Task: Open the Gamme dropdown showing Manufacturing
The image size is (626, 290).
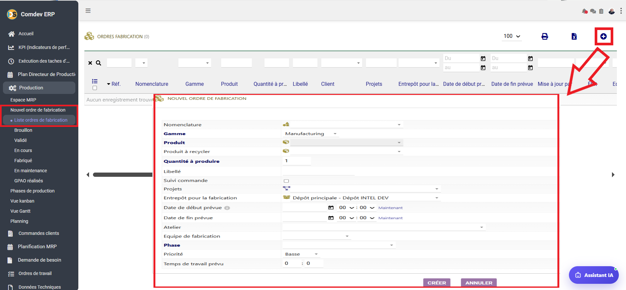Action: point(311,134)
